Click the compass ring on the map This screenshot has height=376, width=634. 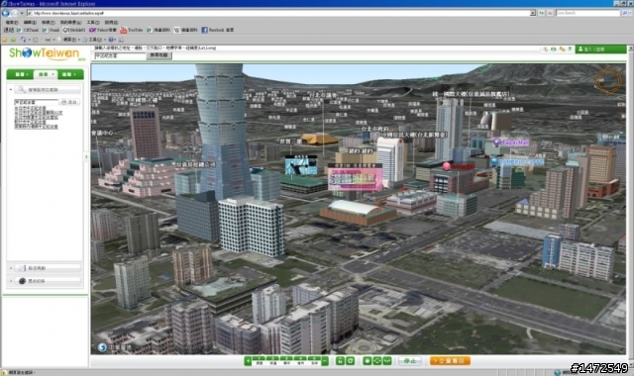[x=608, y=80]
